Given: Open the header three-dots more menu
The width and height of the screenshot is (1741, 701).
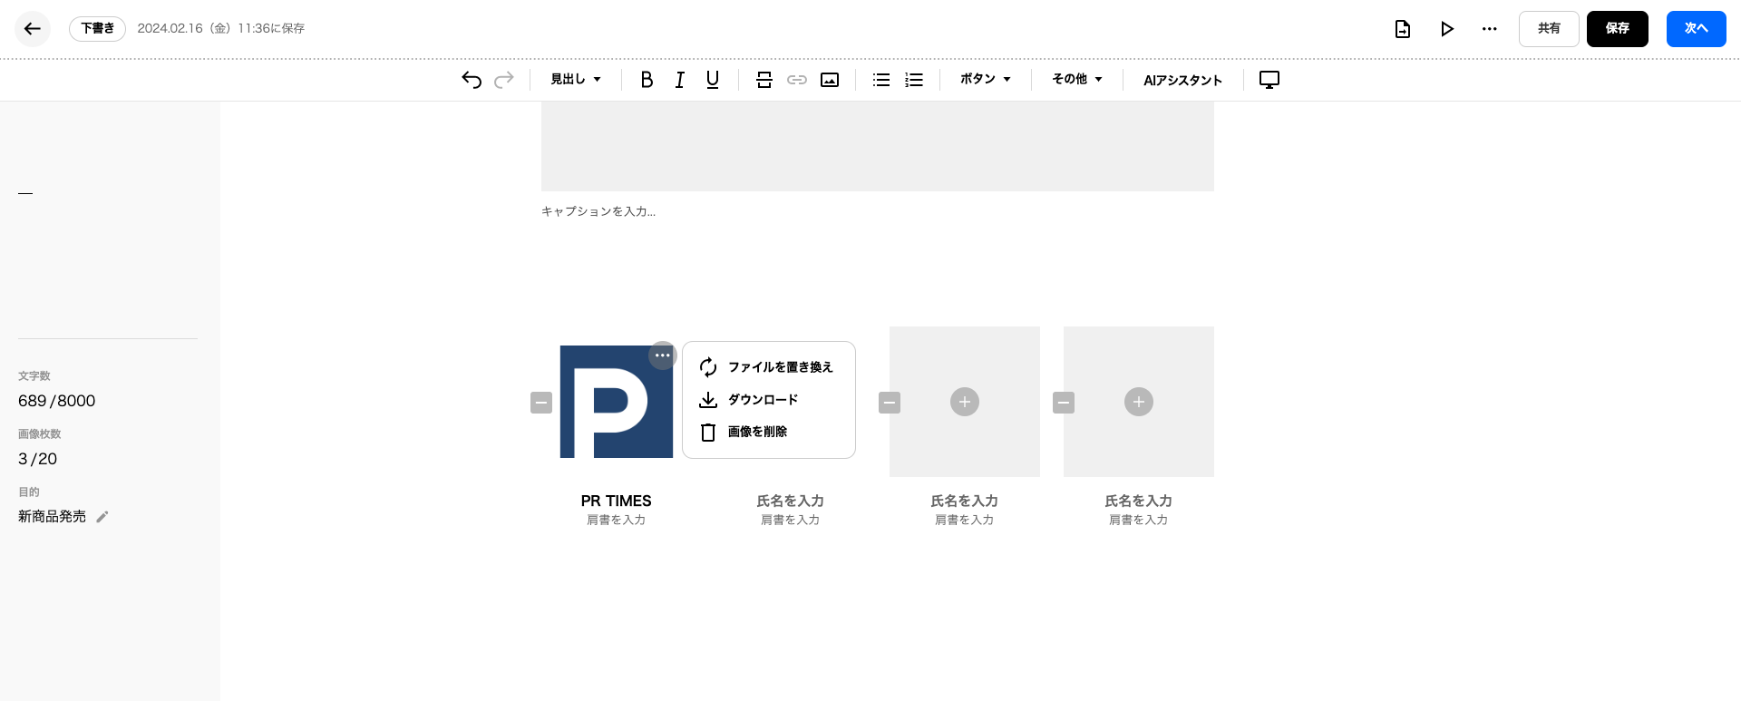Looking at the screenshot, I should pyautogui.click(x=1490, y=29).
